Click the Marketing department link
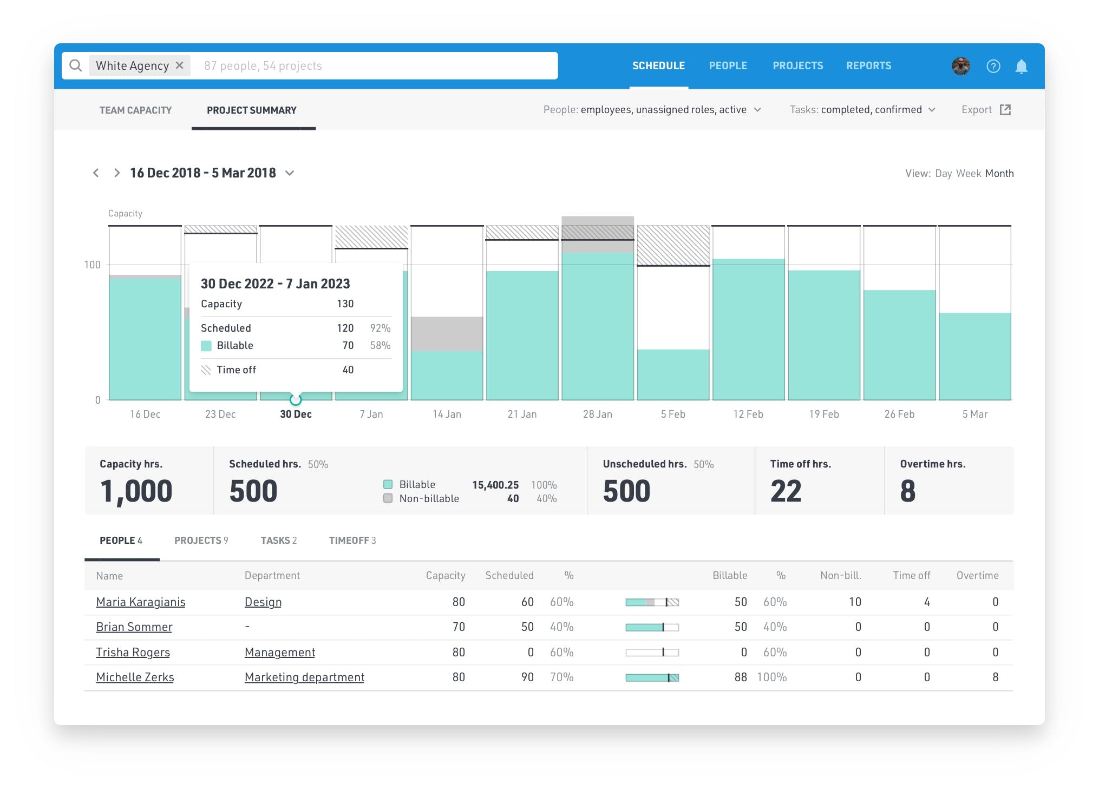The image size is (1099, 790). pyautogui.click(x=305, y=677)
